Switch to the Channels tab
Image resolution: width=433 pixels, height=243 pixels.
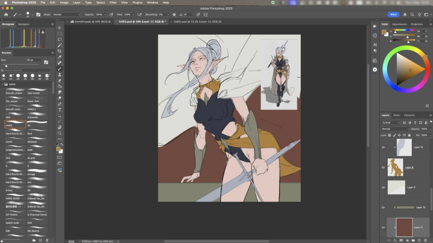click(409, 115)
